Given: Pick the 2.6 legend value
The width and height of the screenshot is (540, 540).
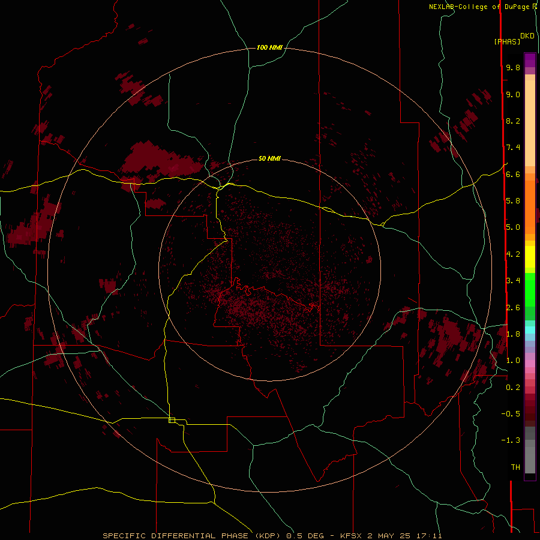Looking at the screenshot, I should tap(513, 308).
